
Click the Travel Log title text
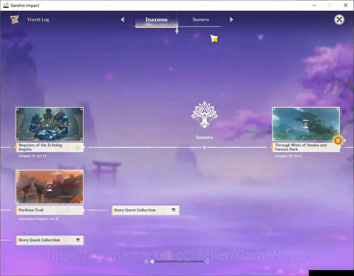pos(38,20)
